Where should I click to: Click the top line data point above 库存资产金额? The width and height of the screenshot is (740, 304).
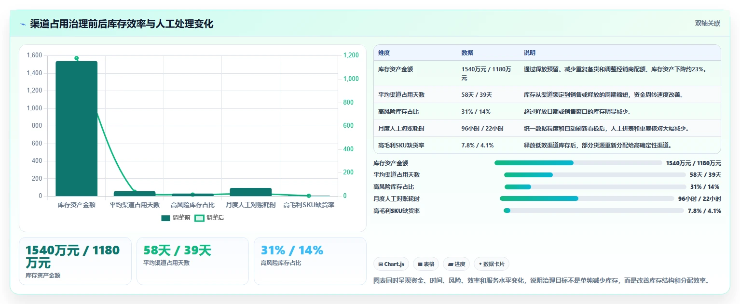77,58
